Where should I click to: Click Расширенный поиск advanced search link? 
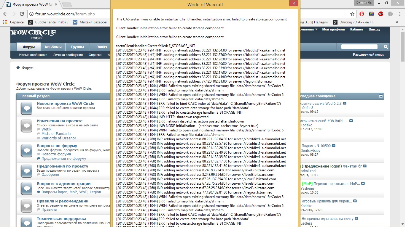click(368, 54)
